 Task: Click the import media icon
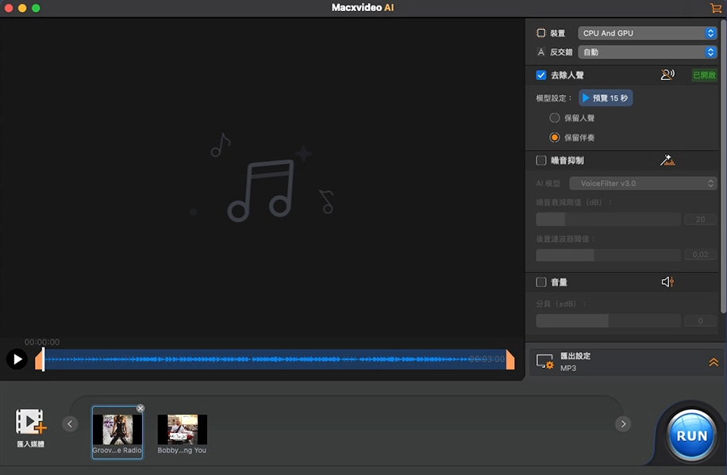[31, 423]
